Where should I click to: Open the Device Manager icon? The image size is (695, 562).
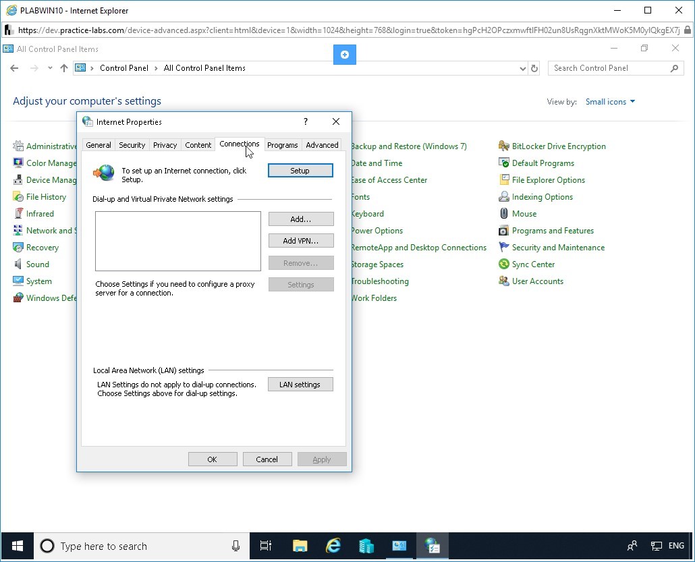[18, 179]
